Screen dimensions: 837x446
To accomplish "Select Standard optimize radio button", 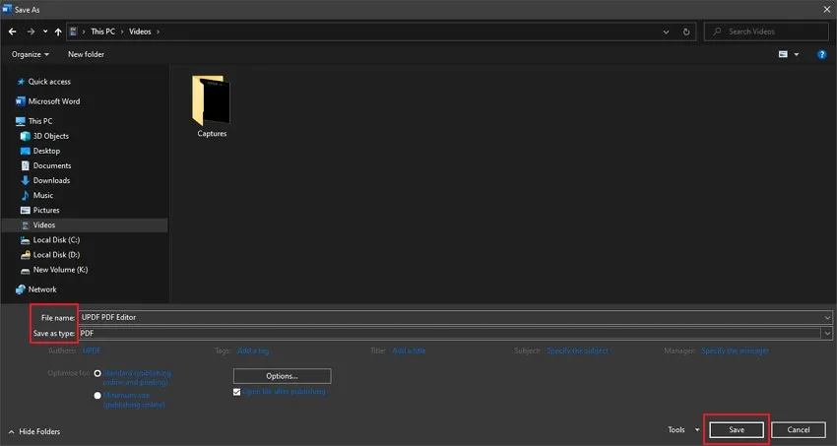I will (x=97, y=373).
